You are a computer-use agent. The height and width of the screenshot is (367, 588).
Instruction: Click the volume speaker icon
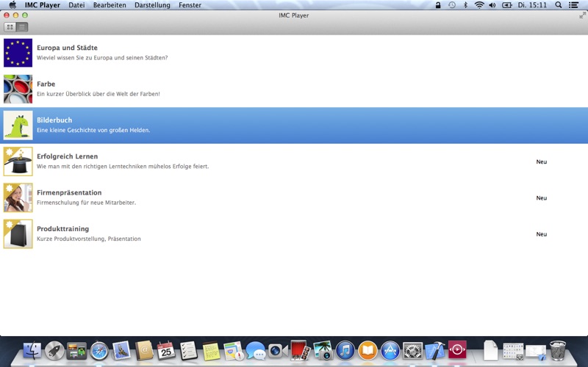pyautogui.click(x=492, y=5)
